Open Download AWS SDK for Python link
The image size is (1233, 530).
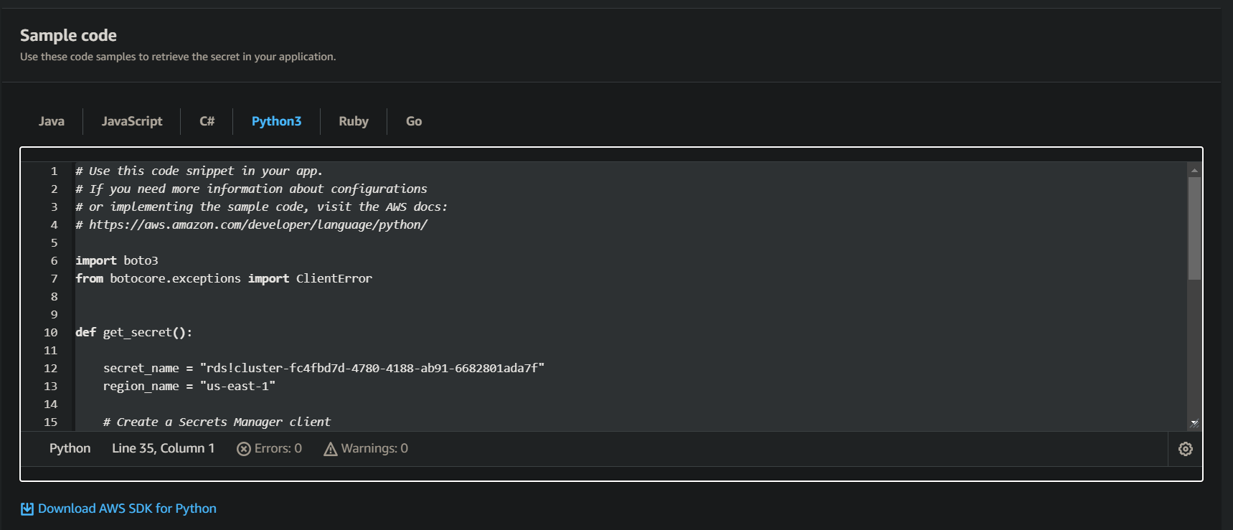[127, 508]
